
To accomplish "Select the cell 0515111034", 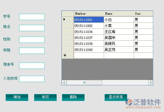I will 89,32.
